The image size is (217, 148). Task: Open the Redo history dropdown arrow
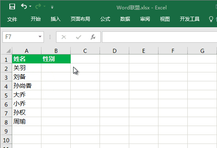(44, 7)
